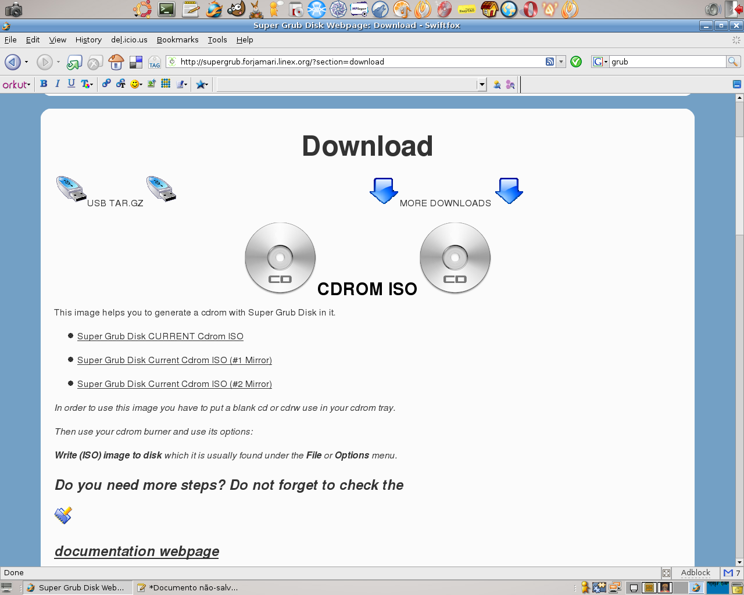Click the Adblock status bar button
744x595 pixels.
(696, 573)
